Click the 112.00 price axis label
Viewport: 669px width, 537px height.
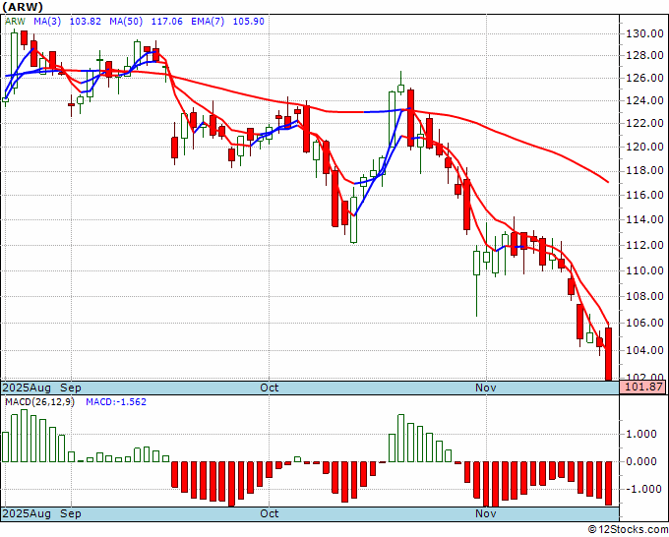tap(644, 245)
